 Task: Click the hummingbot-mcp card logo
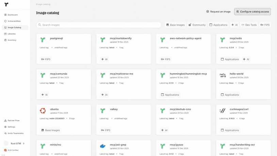tap(163, 75)
